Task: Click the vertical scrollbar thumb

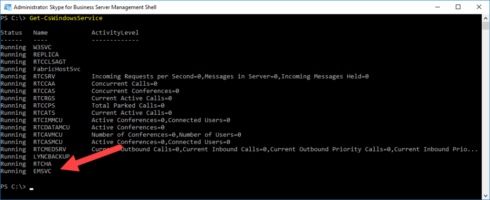Action: pos(485,26)
